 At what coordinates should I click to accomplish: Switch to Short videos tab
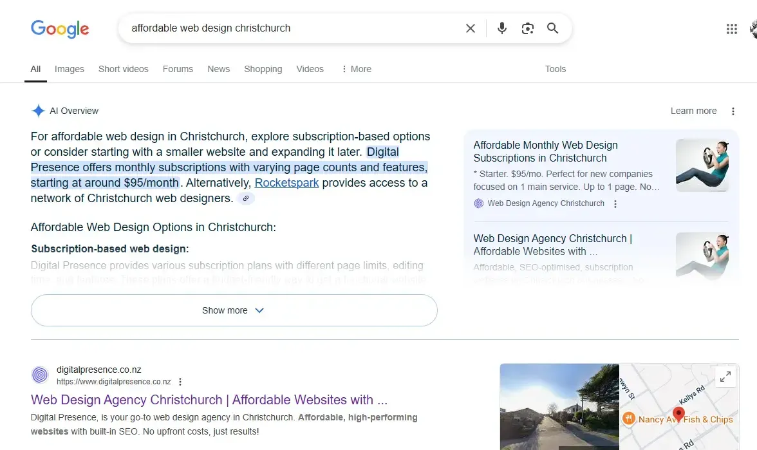click(x=123, y=69)
